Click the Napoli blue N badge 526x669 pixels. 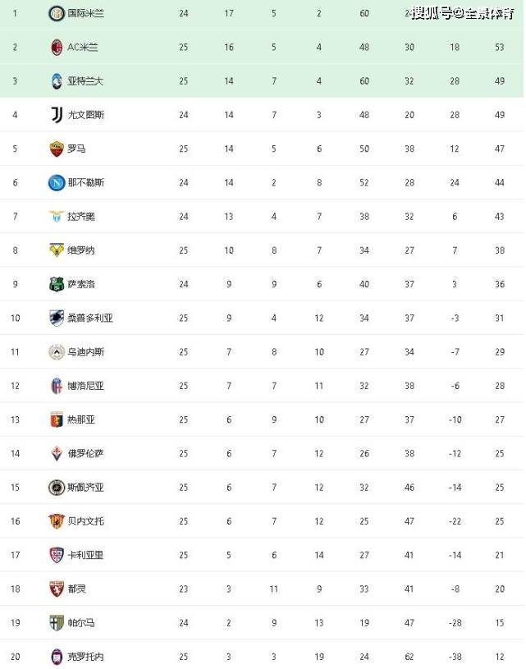[x=57, y=182]
